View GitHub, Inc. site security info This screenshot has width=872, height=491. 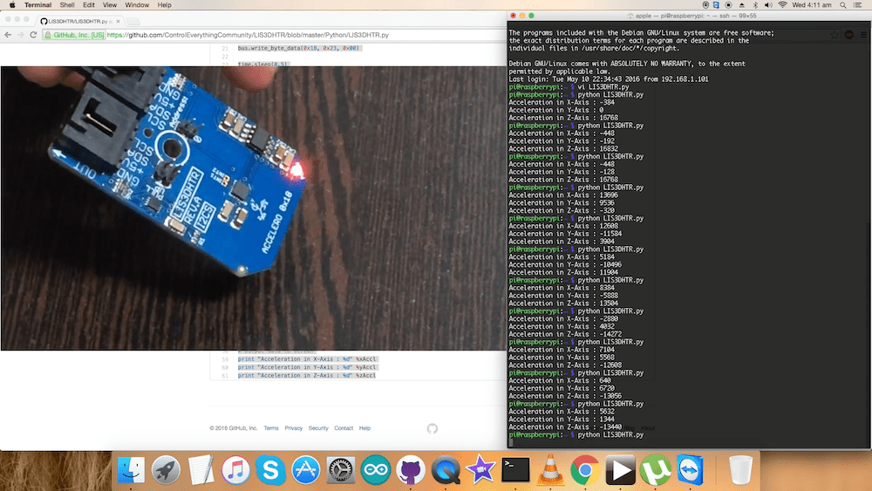pyautogui.click(x=74, y=35)
